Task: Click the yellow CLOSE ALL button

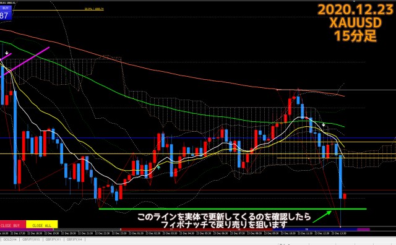Action: point(42,225)
